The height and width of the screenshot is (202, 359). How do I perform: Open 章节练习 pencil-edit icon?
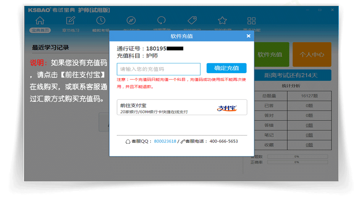[x=70, y=21]
